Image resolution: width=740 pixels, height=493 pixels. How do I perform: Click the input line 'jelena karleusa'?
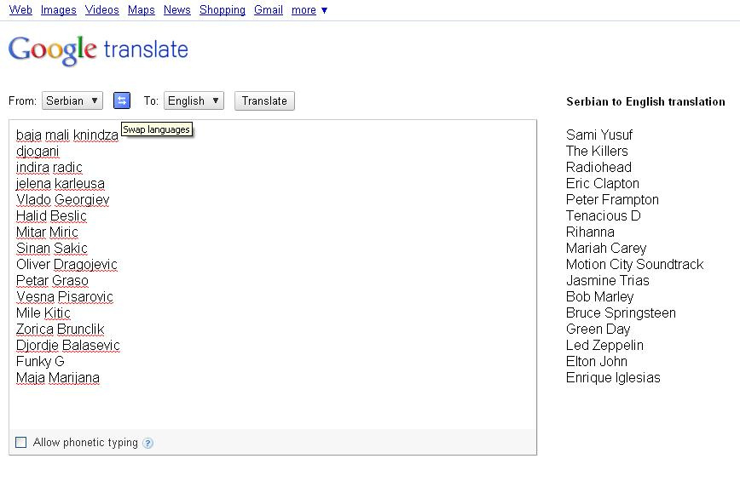[x=61, y=184]
